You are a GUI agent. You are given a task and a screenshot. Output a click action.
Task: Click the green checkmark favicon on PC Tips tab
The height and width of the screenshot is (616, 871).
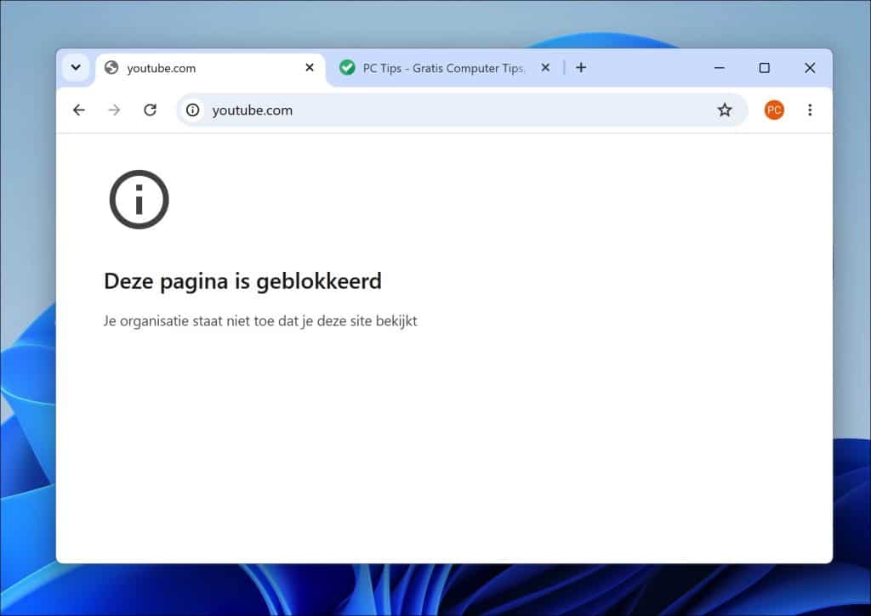[347, 68]
